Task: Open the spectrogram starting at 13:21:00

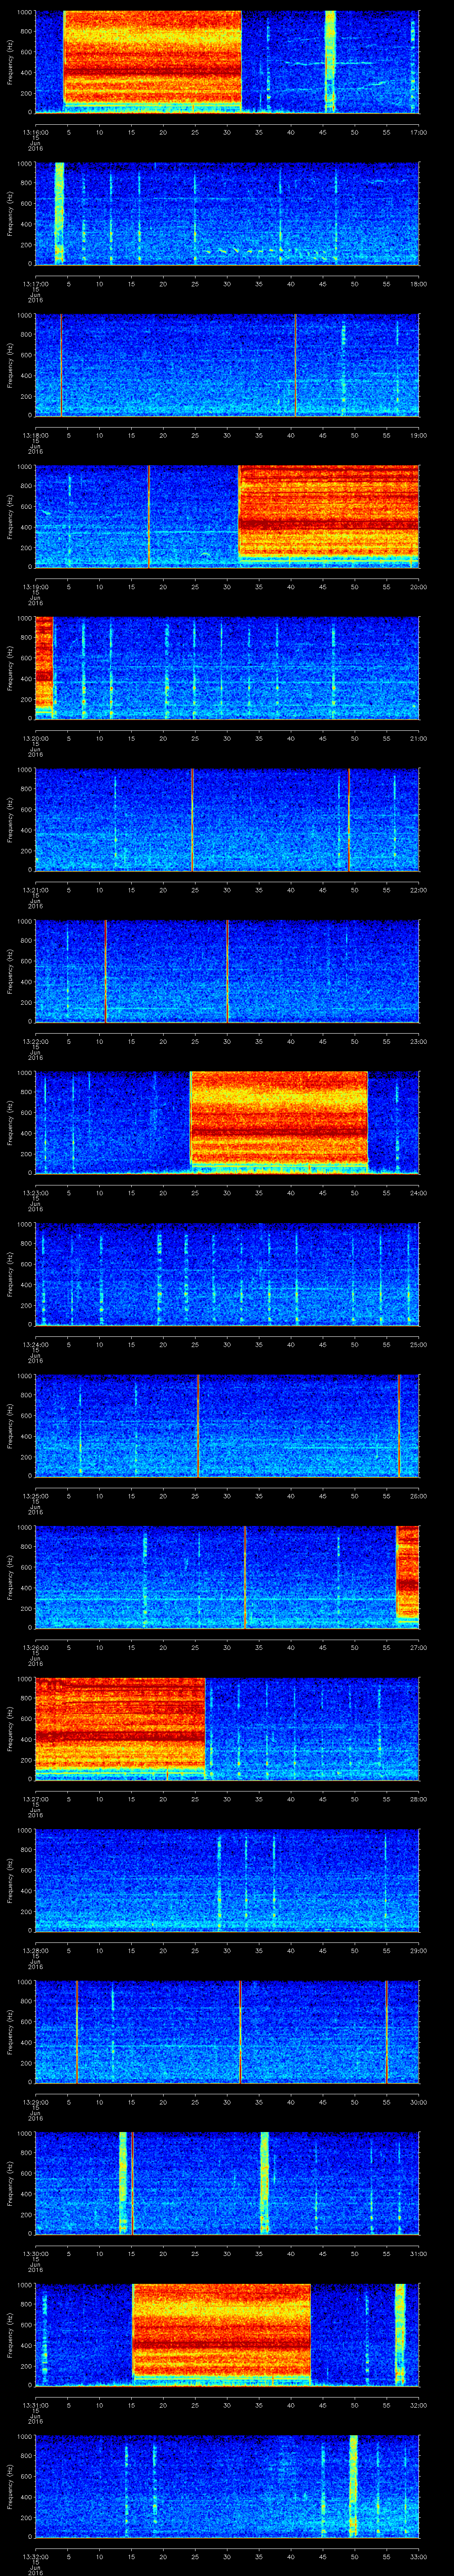Action: pos(227,819)
